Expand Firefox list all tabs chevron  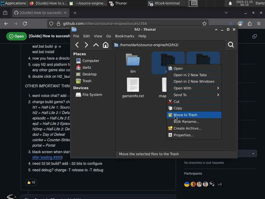click(x=226, y=13)
